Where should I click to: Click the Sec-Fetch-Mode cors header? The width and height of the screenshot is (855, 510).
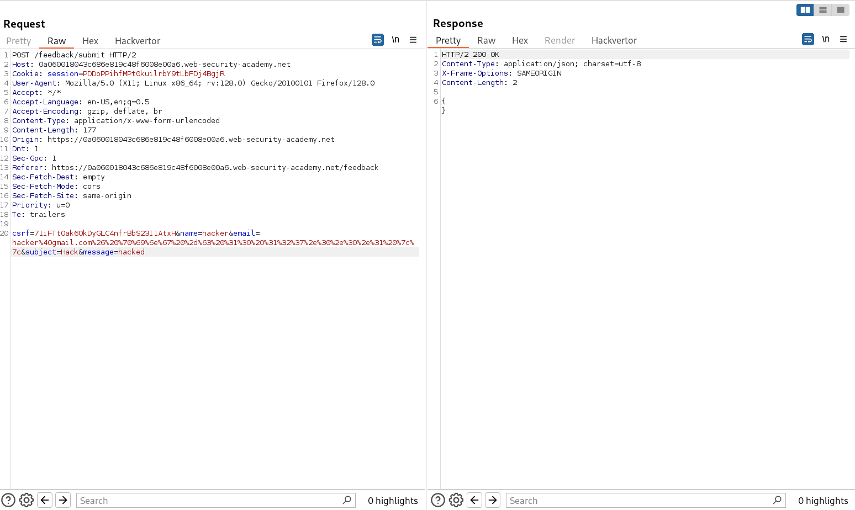pyautogui.click(x=56, y=187)
